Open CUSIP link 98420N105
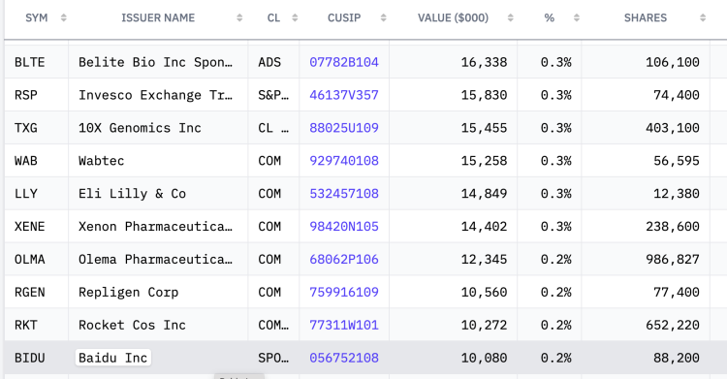727x379 pixels. pyautogui.click(x=344, y=227)
